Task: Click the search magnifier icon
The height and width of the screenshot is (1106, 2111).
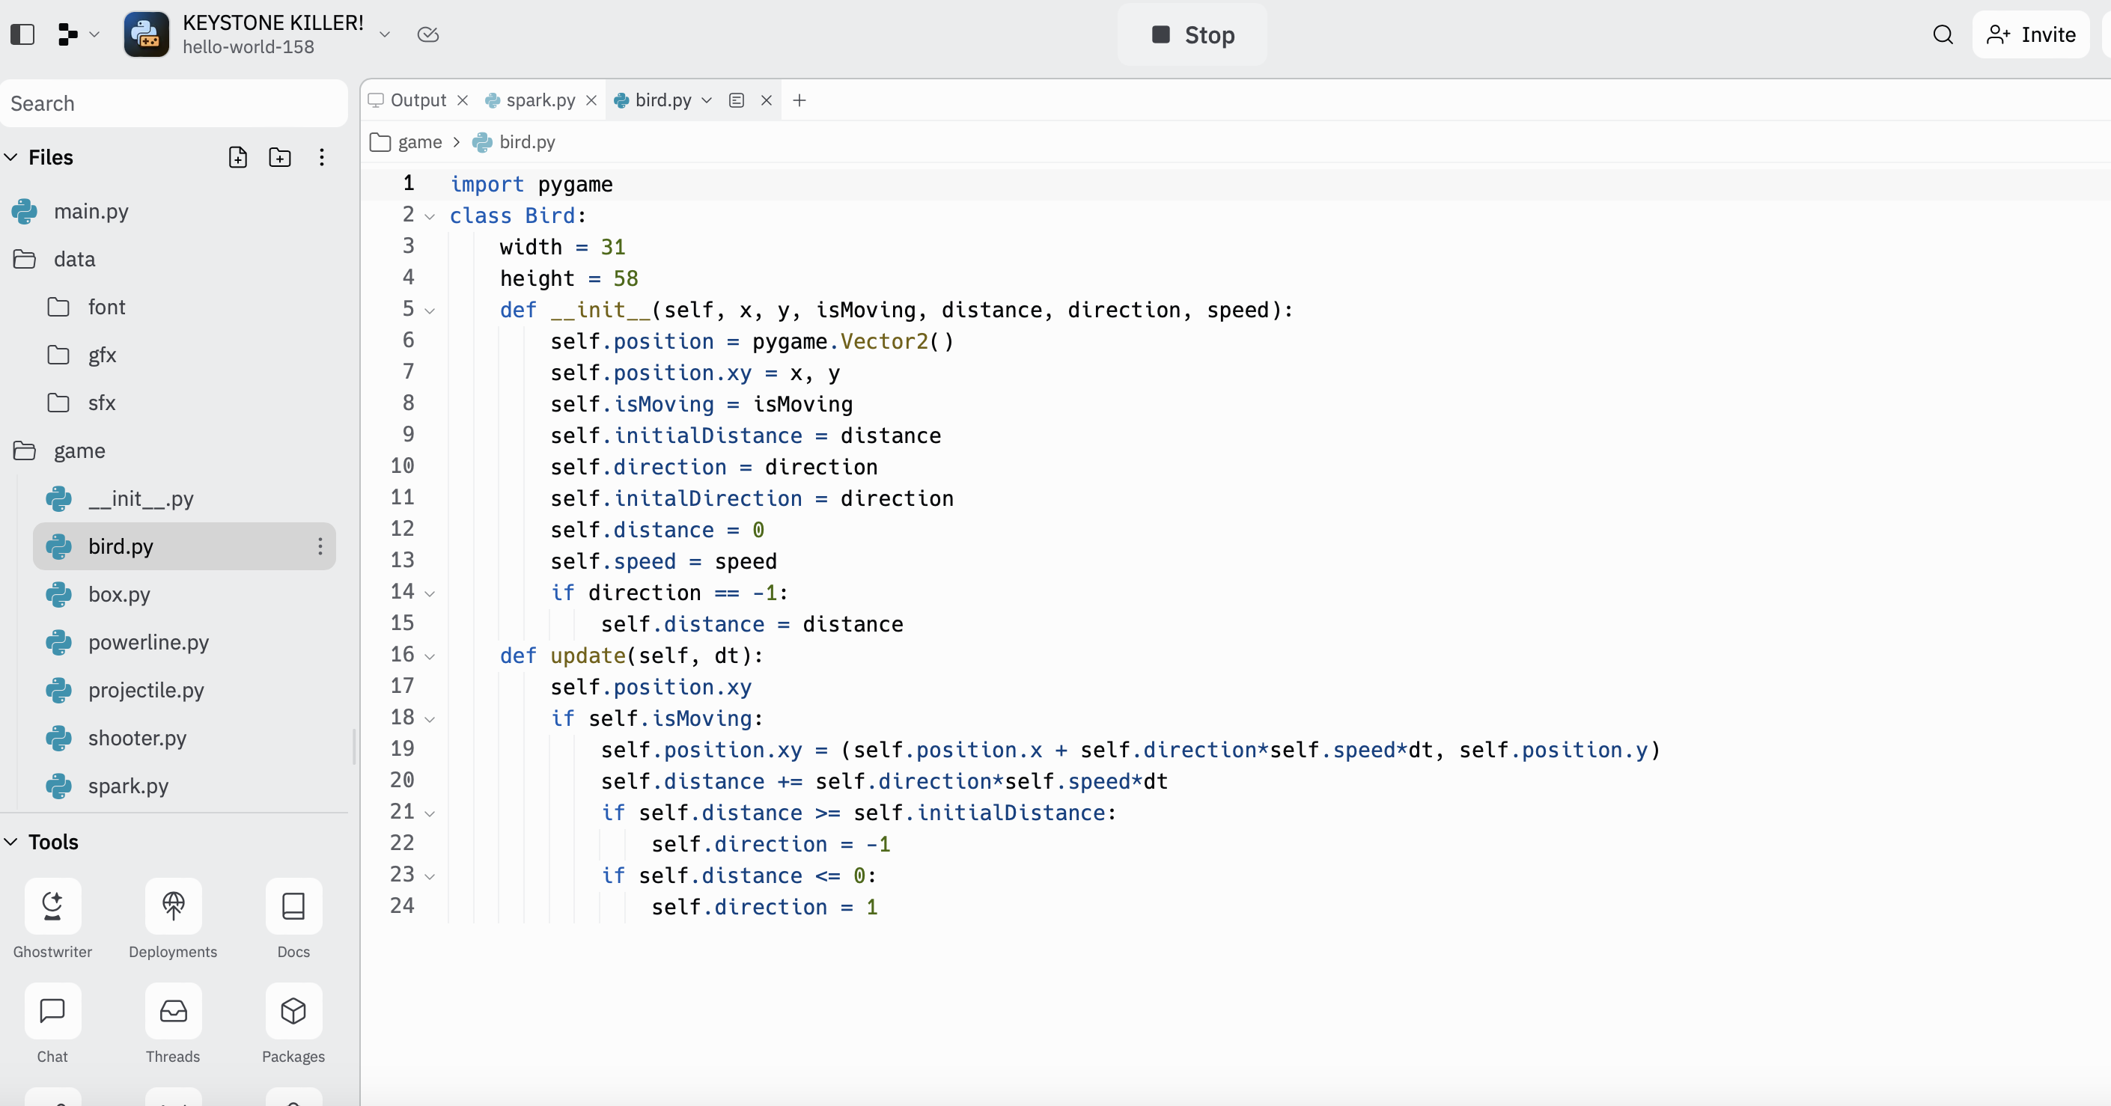Action: click(1943, 34)
